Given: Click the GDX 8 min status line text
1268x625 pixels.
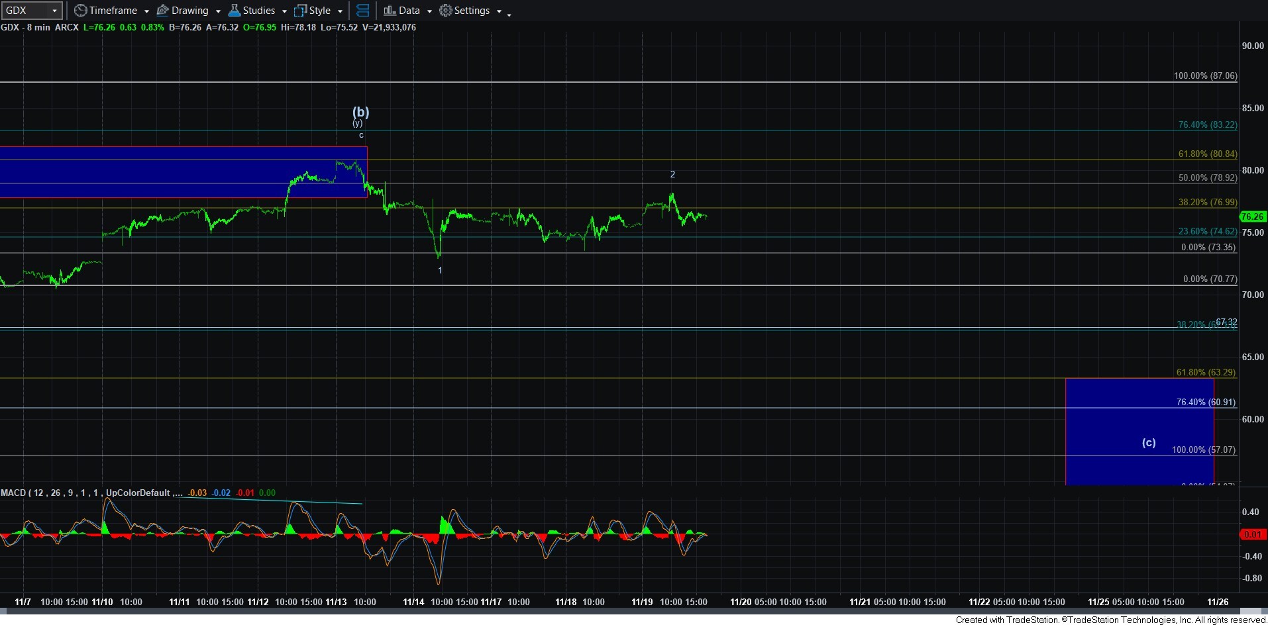Looking at the screenshot, I should [x=40, y=27].
